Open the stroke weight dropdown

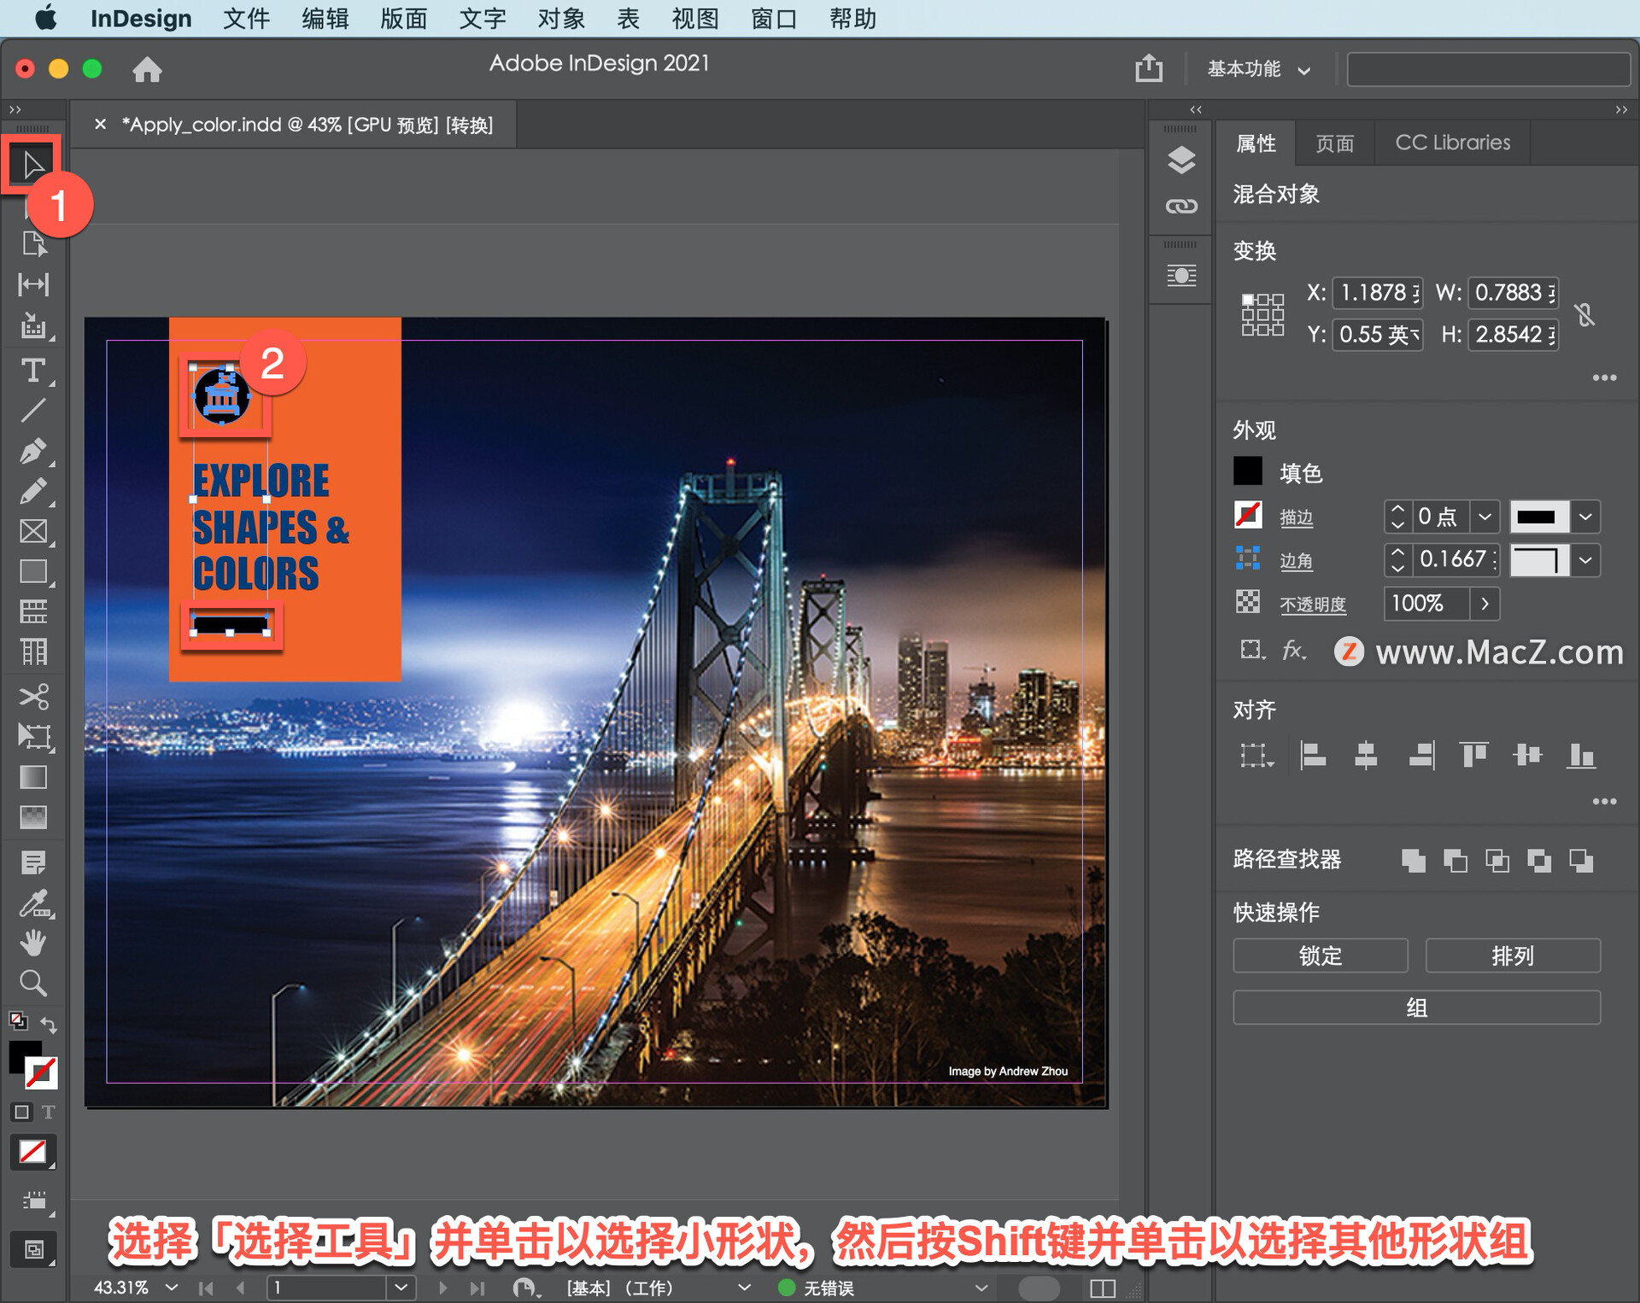coord(1485,517)
